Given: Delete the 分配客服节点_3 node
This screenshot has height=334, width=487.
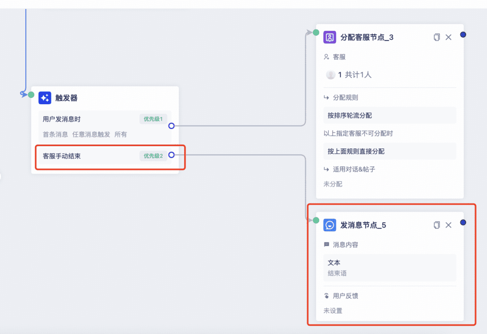Looking at the screenshot, I should (x=448, y=37).
